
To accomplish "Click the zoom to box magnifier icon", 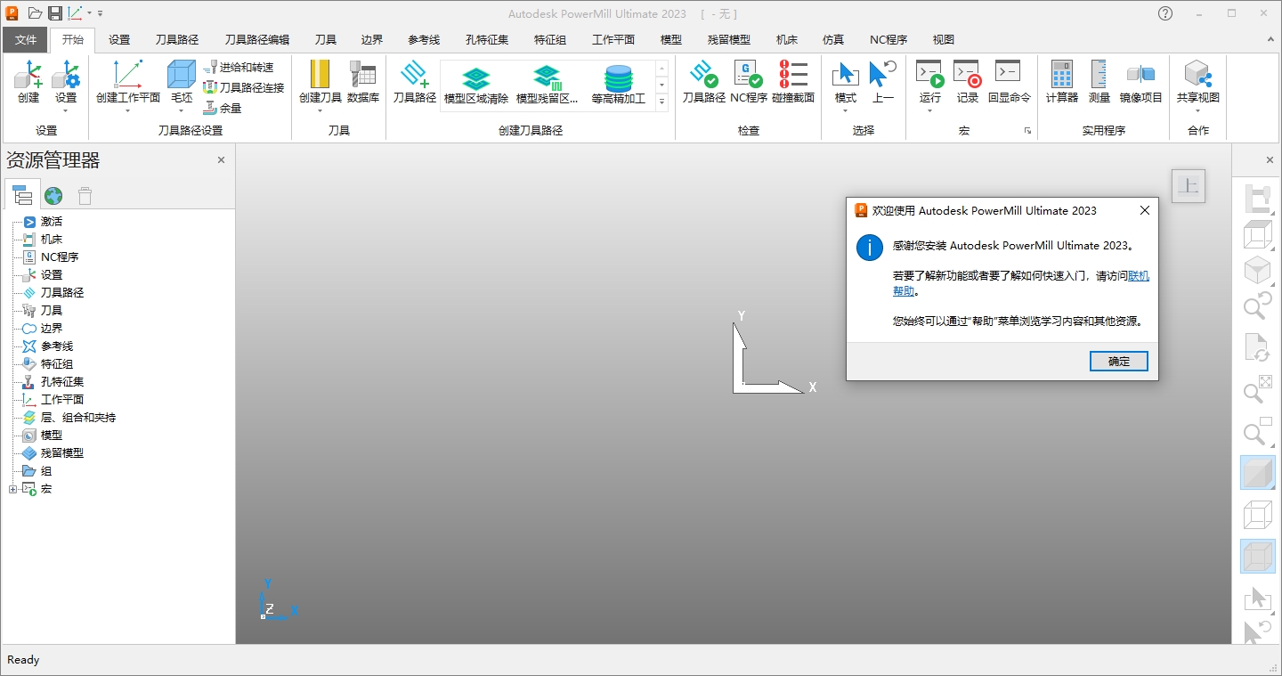I will (x=1258, y=431).
